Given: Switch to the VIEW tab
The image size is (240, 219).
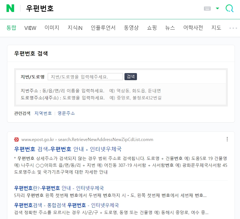Looking at the screenshot, I should pyautogui.click(x=30, y=28).
